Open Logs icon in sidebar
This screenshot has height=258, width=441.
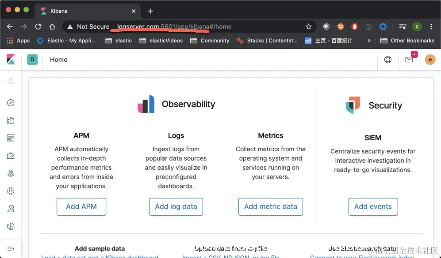tap(11, 226)
